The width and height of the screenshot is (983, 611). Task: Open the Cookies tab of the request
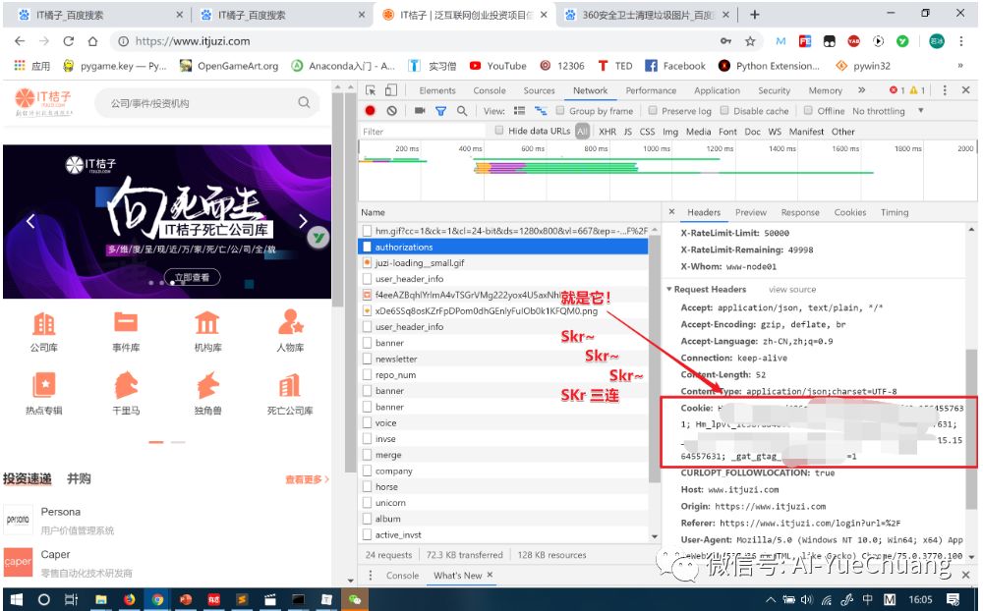point(850,212)
